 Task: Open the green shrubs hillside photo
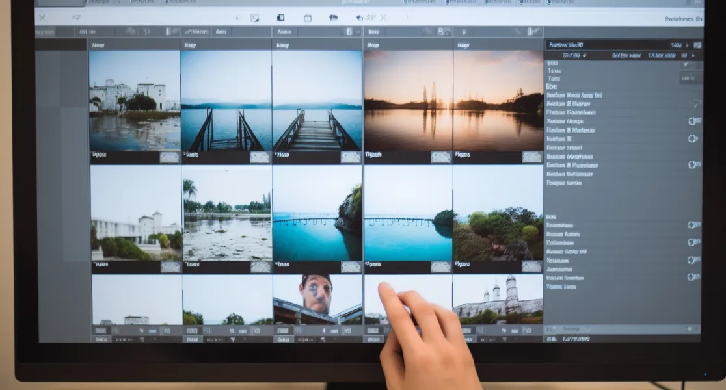click(498, 213)
